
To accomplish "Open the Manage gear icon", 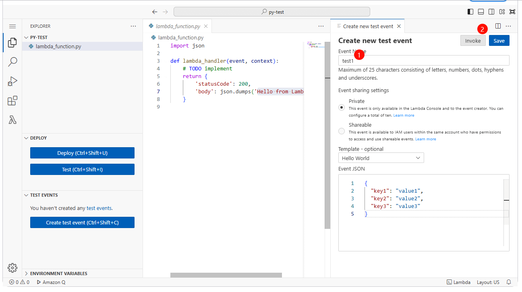I will coord(12,267).
